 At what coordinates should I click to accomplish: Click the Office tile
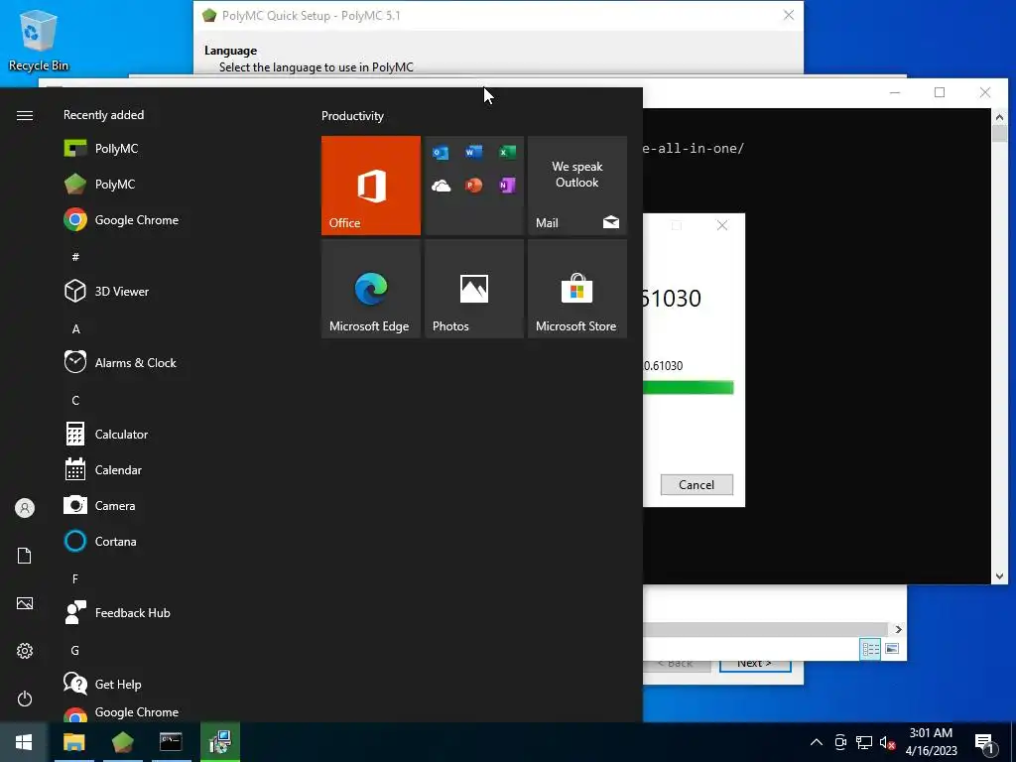tap(371, 186)
